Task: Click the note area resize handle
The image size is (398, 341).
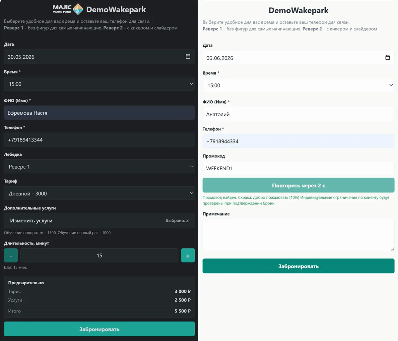Action: (392, 249)
